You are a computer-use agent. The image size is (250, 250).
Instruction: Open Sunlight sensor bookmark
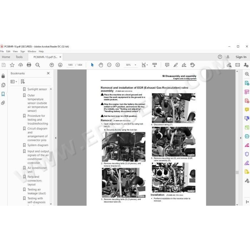pyautogui.click(x=37, y=89)
